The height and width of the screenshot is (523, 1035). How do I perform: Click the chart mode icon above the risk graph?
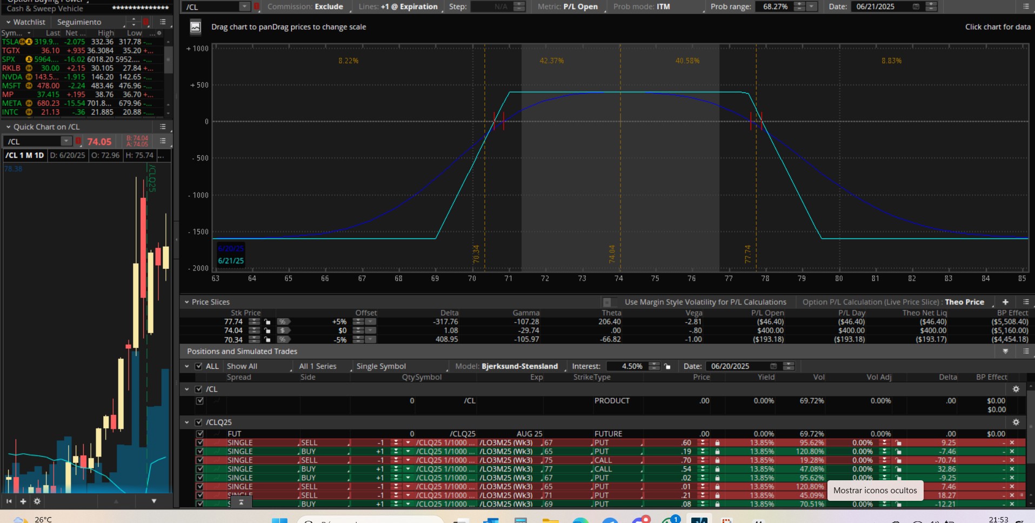pos(196,27)
